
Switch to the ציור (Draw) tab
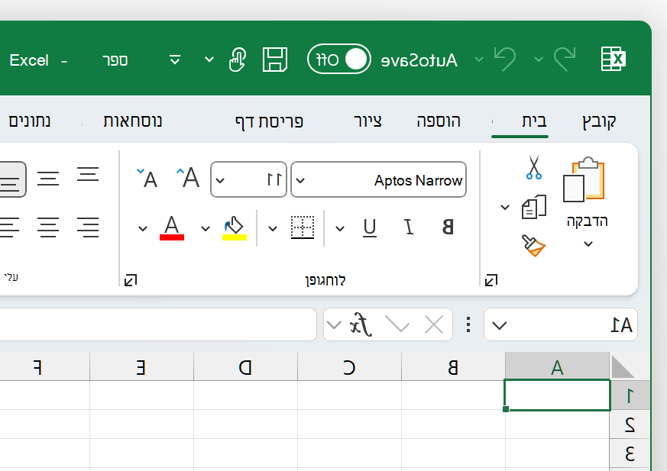[368, 121]
